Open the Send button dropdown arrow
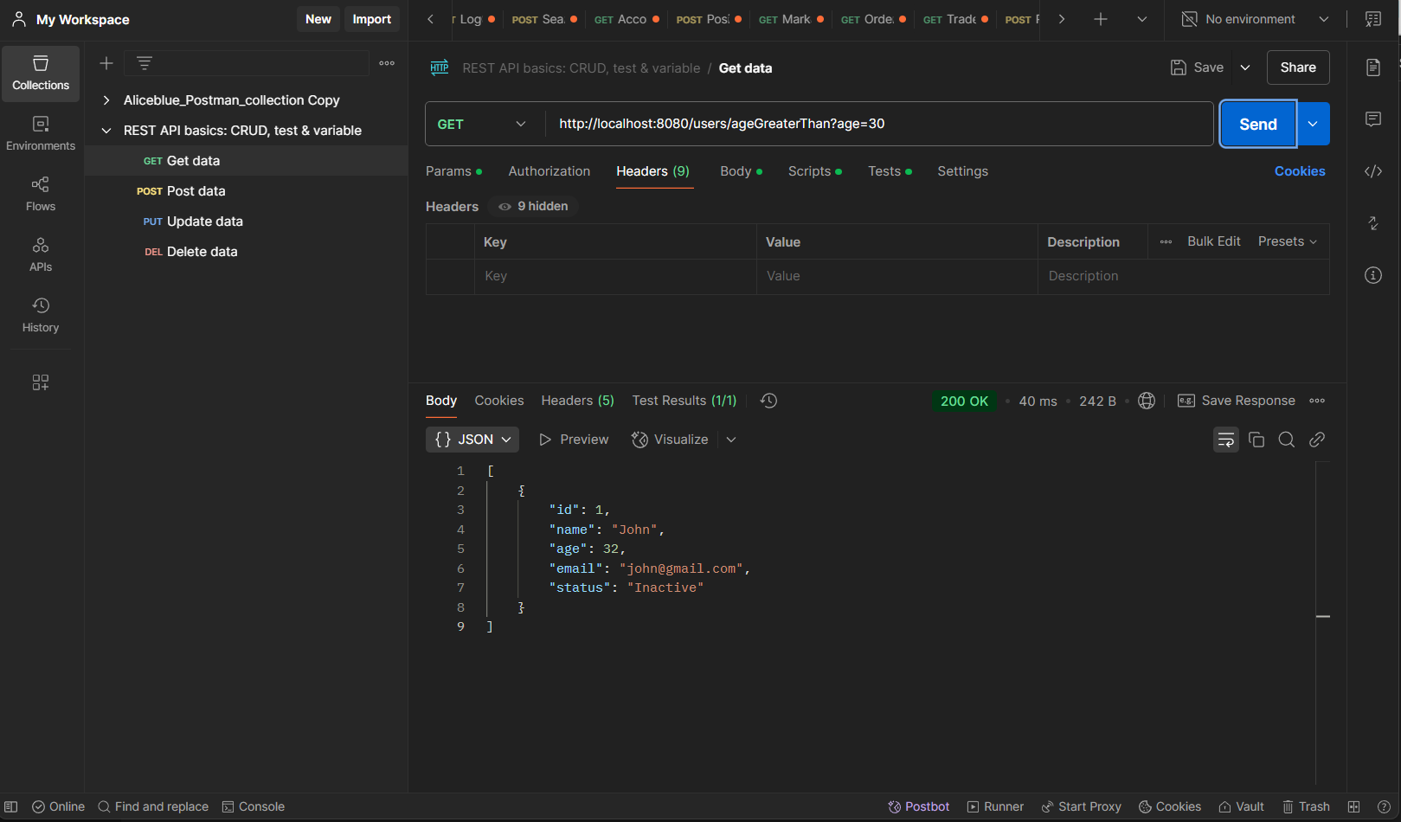 [x=1313, y=124]
